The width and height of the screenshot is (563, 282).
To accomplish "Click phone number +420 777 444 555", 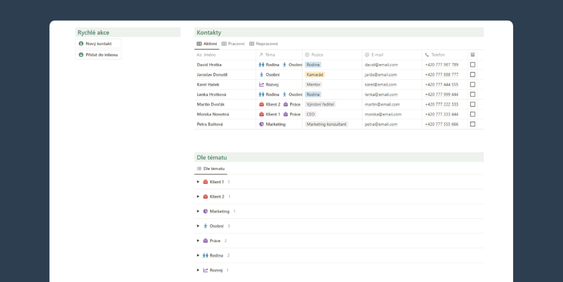I will tap(441, 85).
